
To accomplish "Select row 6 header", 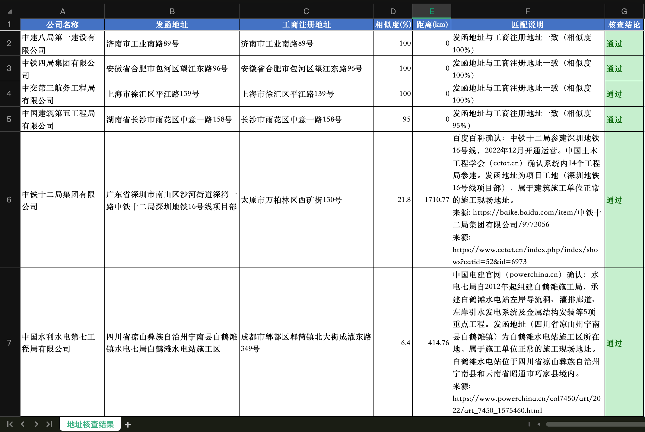I will 9,200.
